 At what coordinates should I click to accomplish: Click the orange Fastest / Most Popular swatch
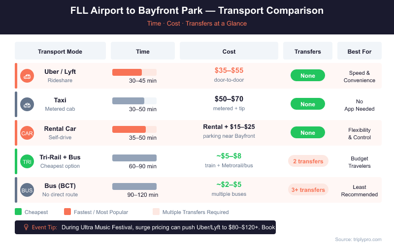coord(68,212)
